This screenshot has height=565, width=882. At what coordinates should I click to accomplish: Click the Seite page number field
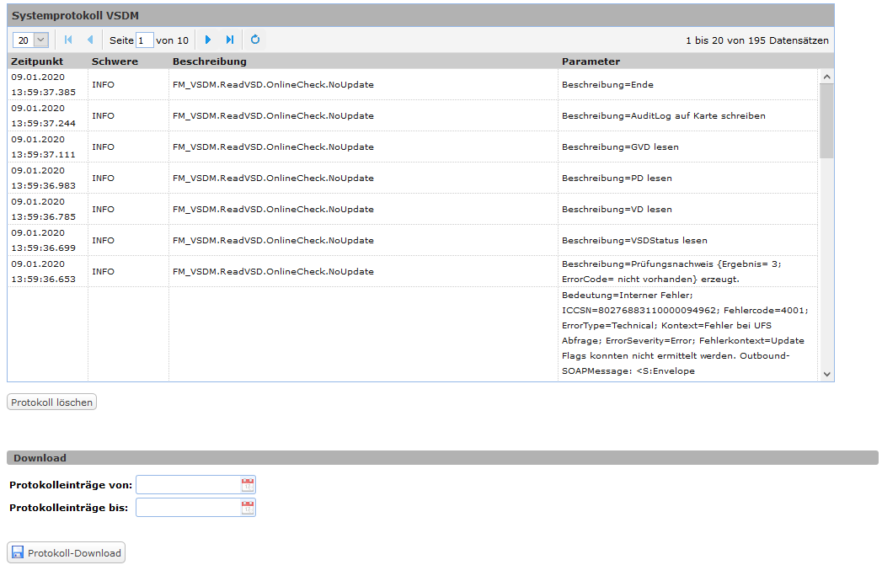pos(145,40)
